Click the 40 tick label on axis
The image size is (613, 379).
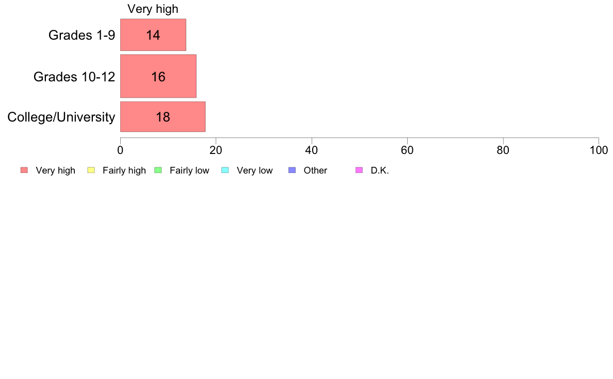click(x=312, y=150)
